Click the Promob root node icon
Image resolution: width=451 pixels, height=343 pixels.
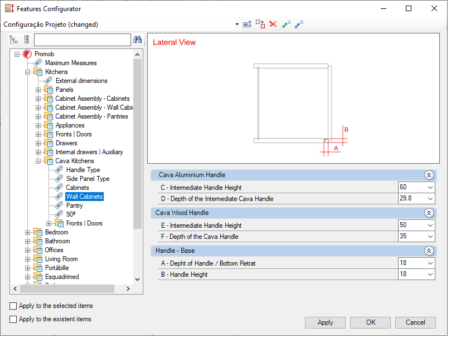[x=27, y=54]
